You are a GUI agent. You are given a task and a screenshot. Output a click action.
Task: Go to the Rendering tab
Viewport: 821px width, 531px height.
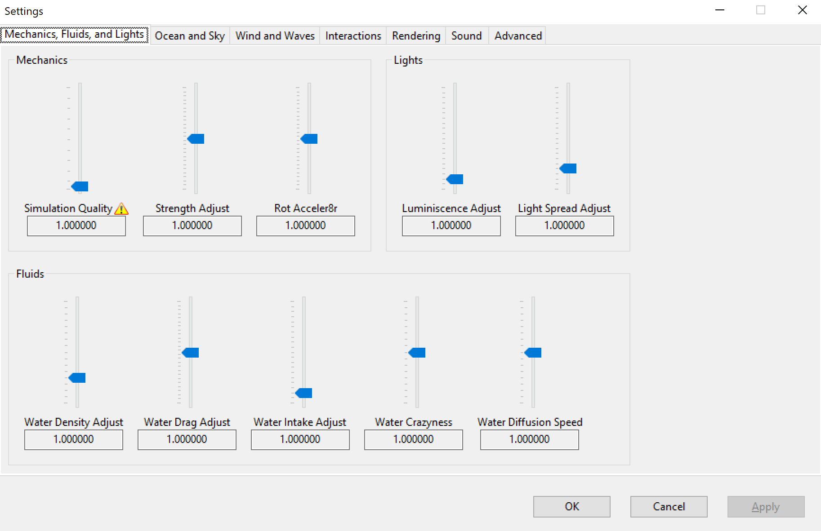tap(416, 36)
